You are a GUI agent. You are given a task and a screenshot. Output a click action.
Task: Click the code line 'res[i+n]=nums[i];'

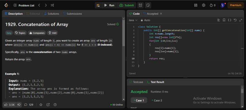(x=167, y=51)
